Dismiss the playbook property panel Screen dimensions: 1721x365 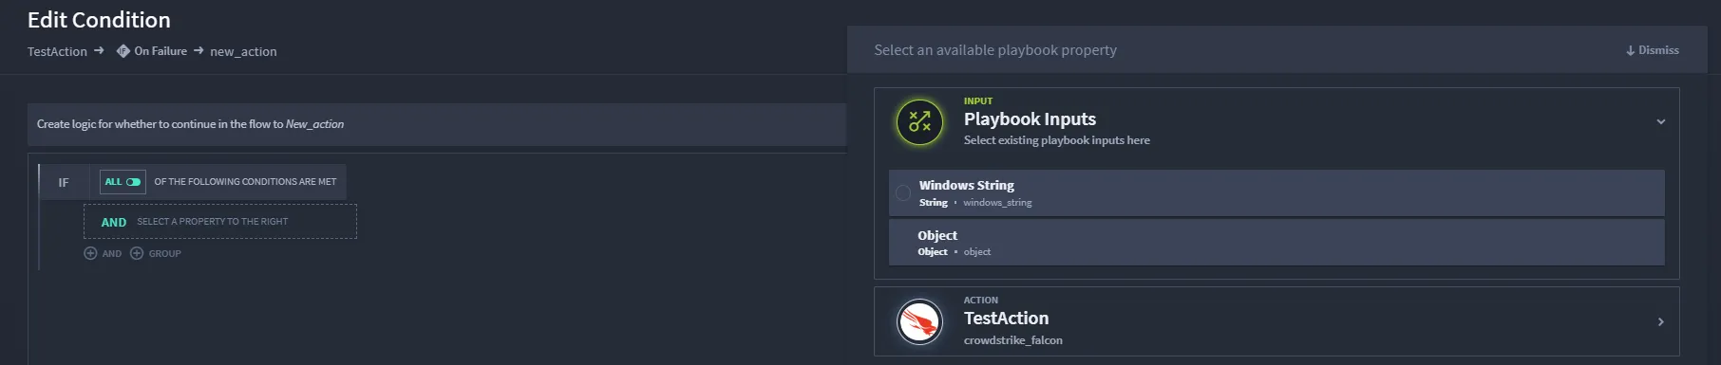pyautogui.click(x=1653, y=50)
